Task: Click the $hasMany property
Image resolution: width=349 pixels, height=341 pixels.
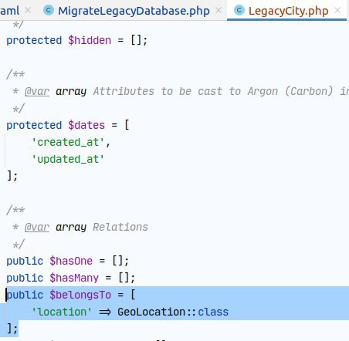Action: pyautogui.click(x=74, y=278)
